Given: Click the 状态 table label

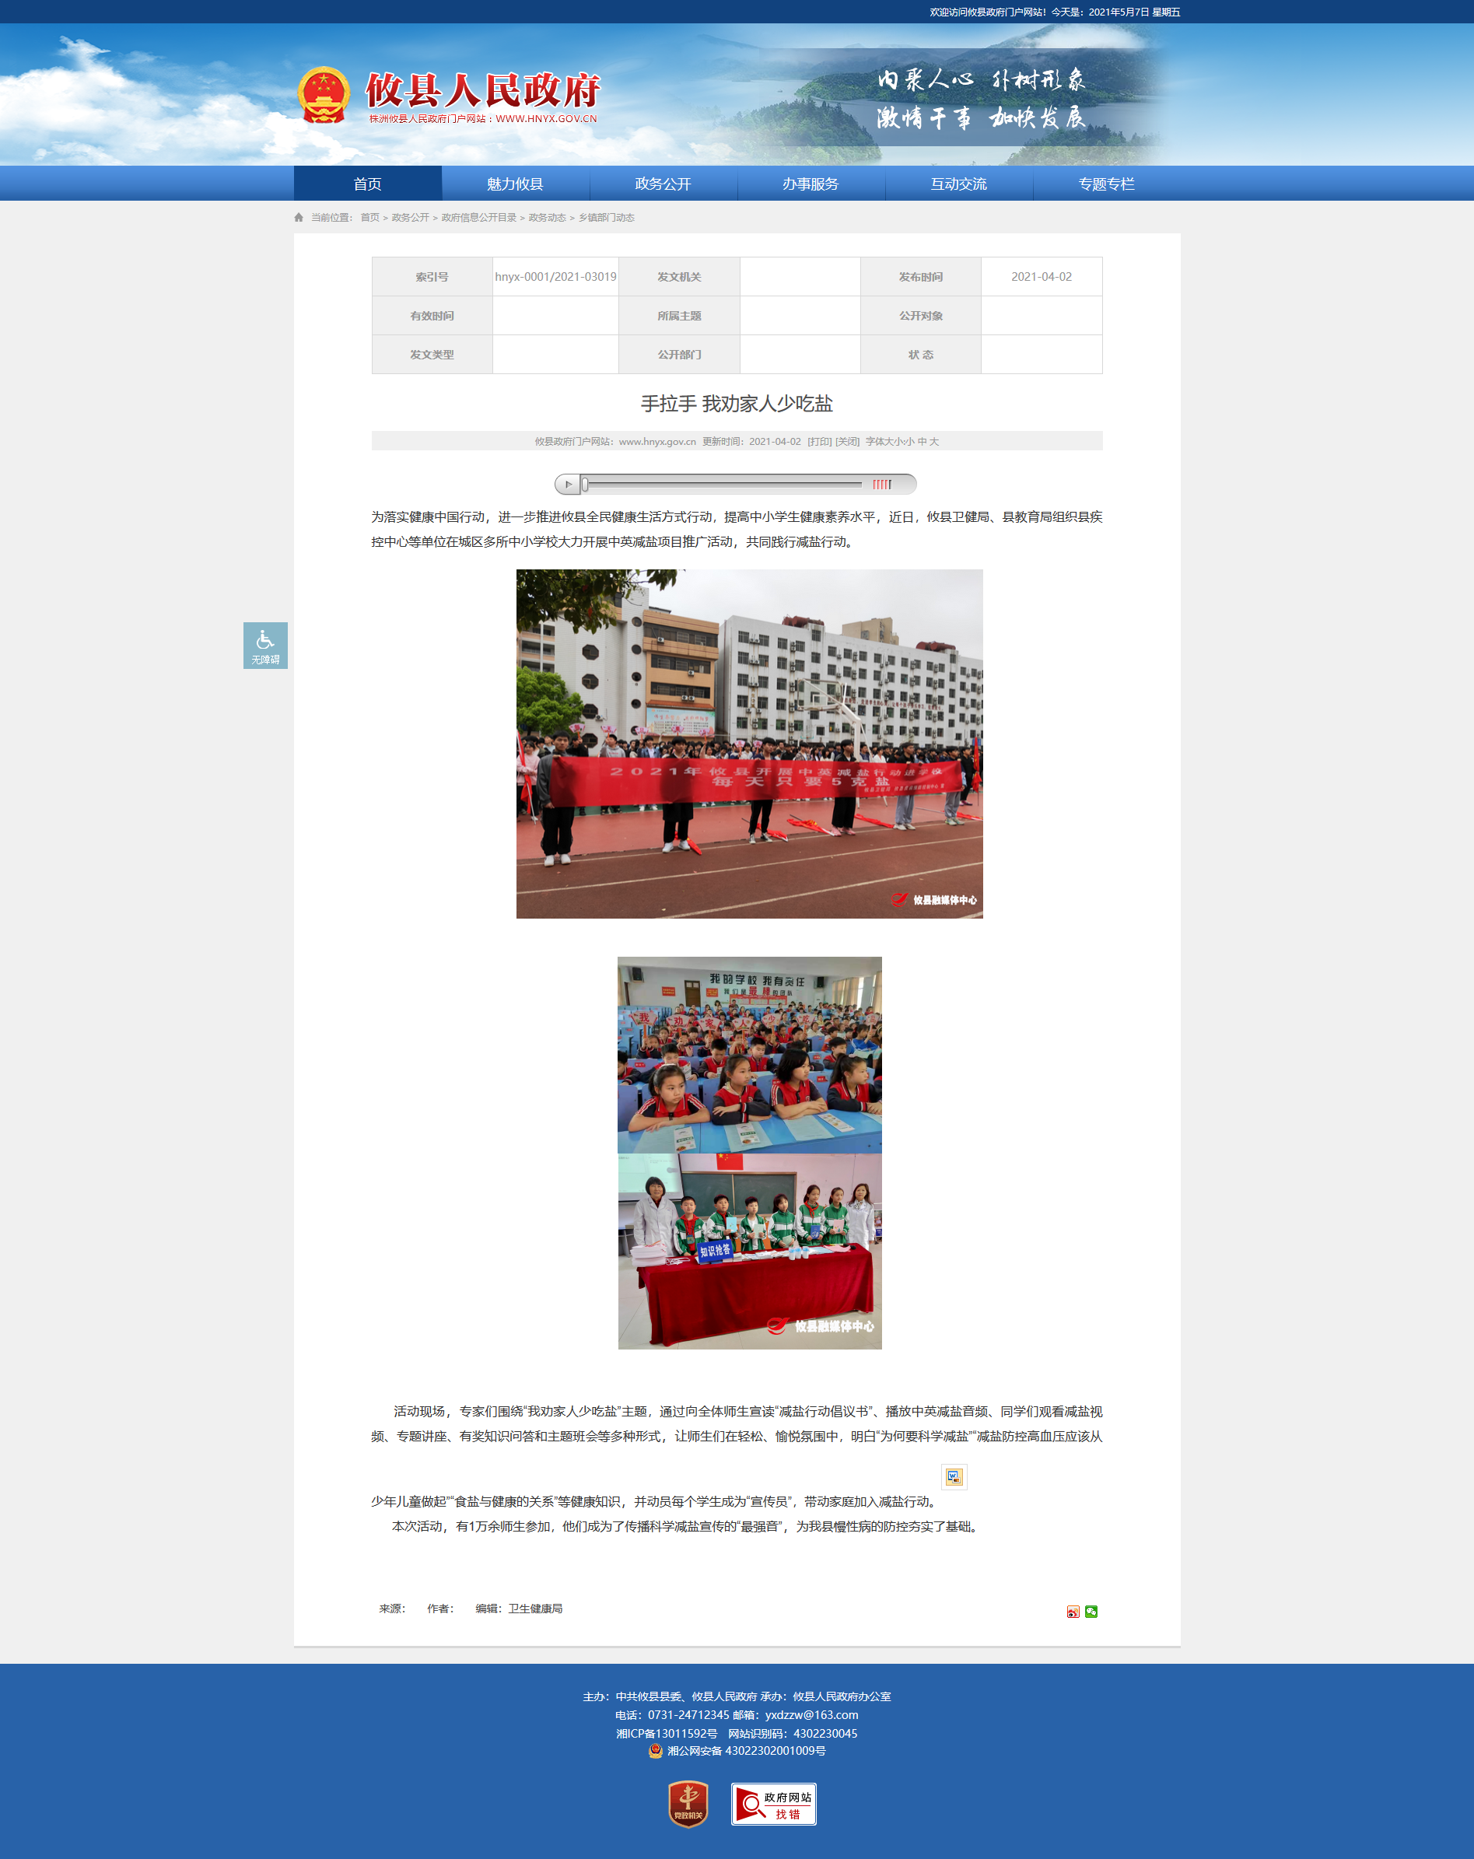Looking at the screenshot, I should click(x=920, y=355).
